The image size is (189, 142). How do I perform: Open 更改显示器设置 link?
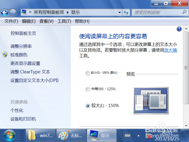[x=25, y=63]
